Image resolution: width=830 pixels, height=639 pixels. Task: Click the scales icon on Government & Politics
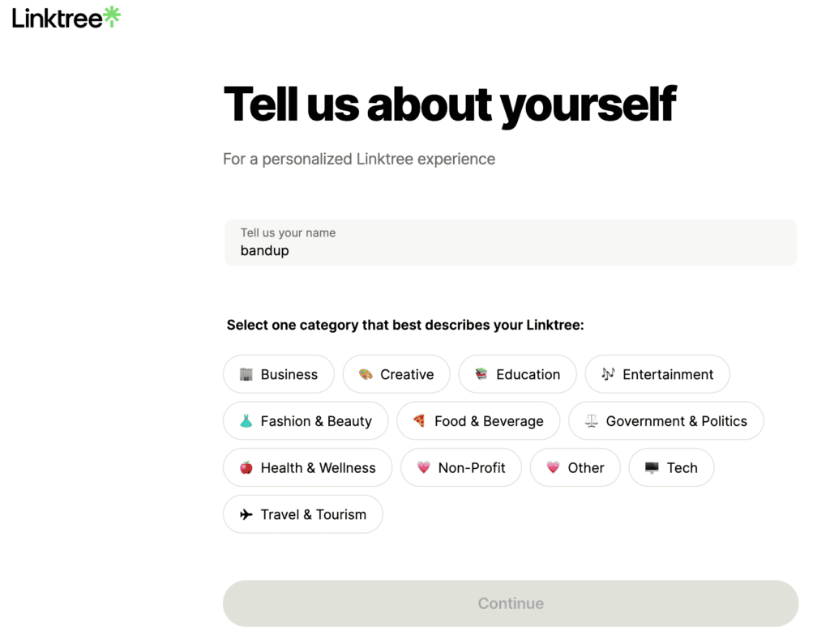(x=591, y=421)
